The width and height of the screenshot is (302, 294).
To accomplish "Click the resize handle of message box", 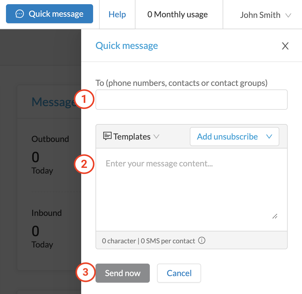I will [275, 216].
